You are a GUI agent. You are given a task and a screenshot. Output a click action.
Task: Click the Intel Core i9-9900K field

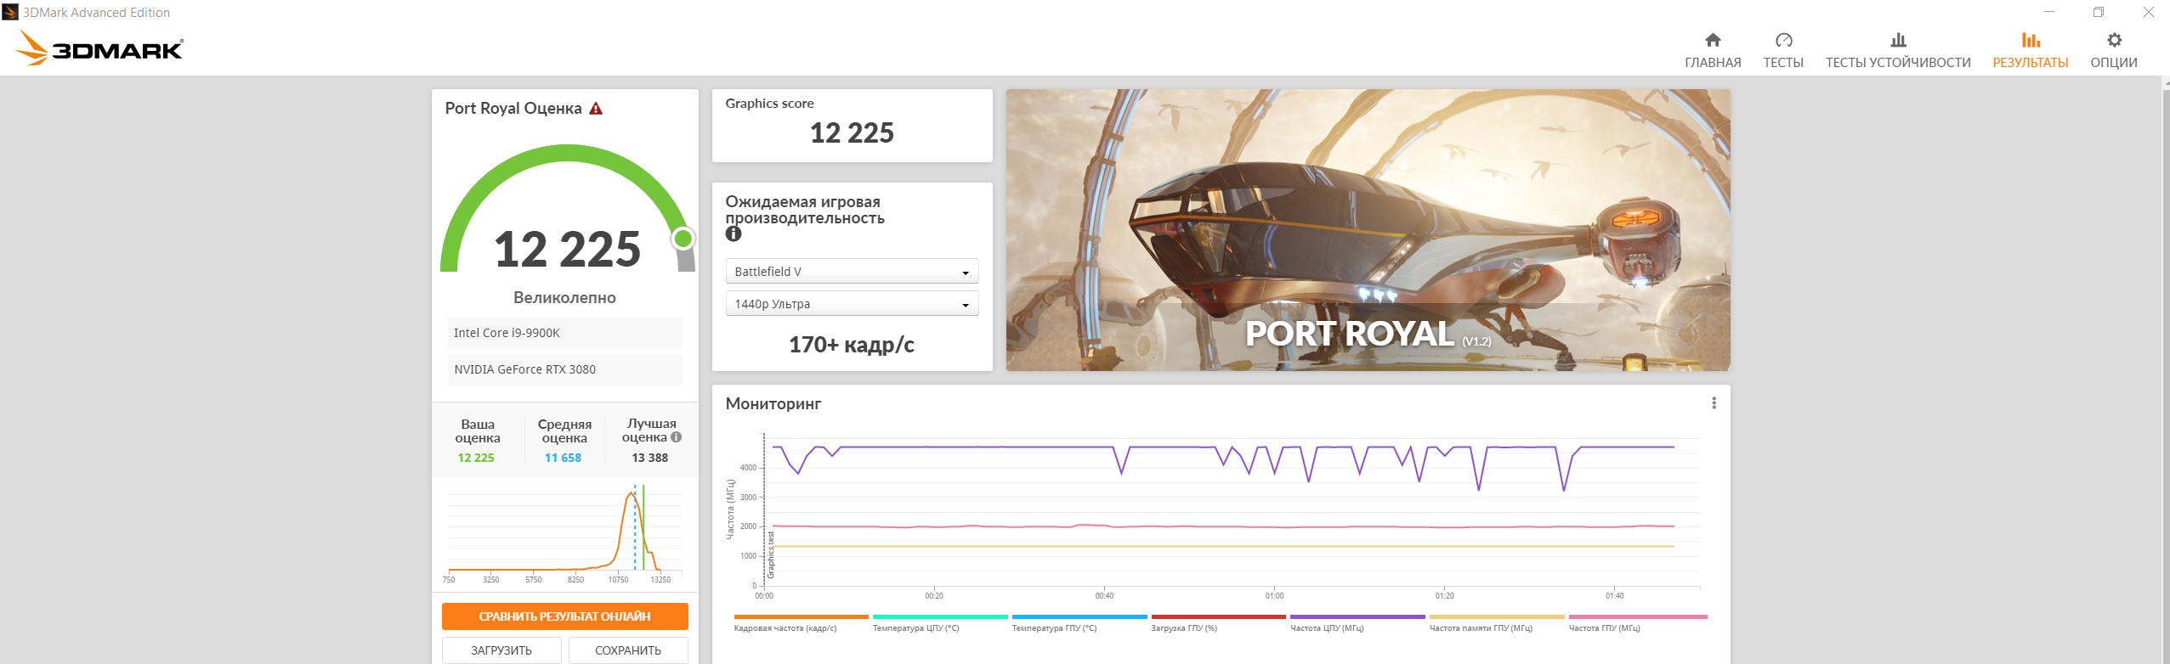tap(564, 333)
